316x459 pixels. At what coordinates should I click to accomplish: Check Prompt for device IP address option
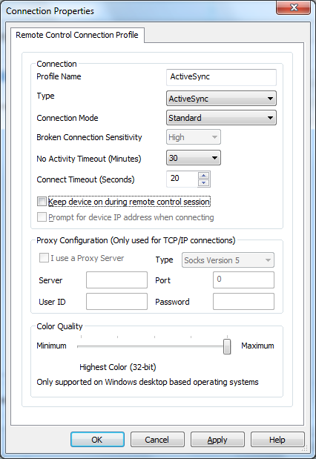point(42,217)
